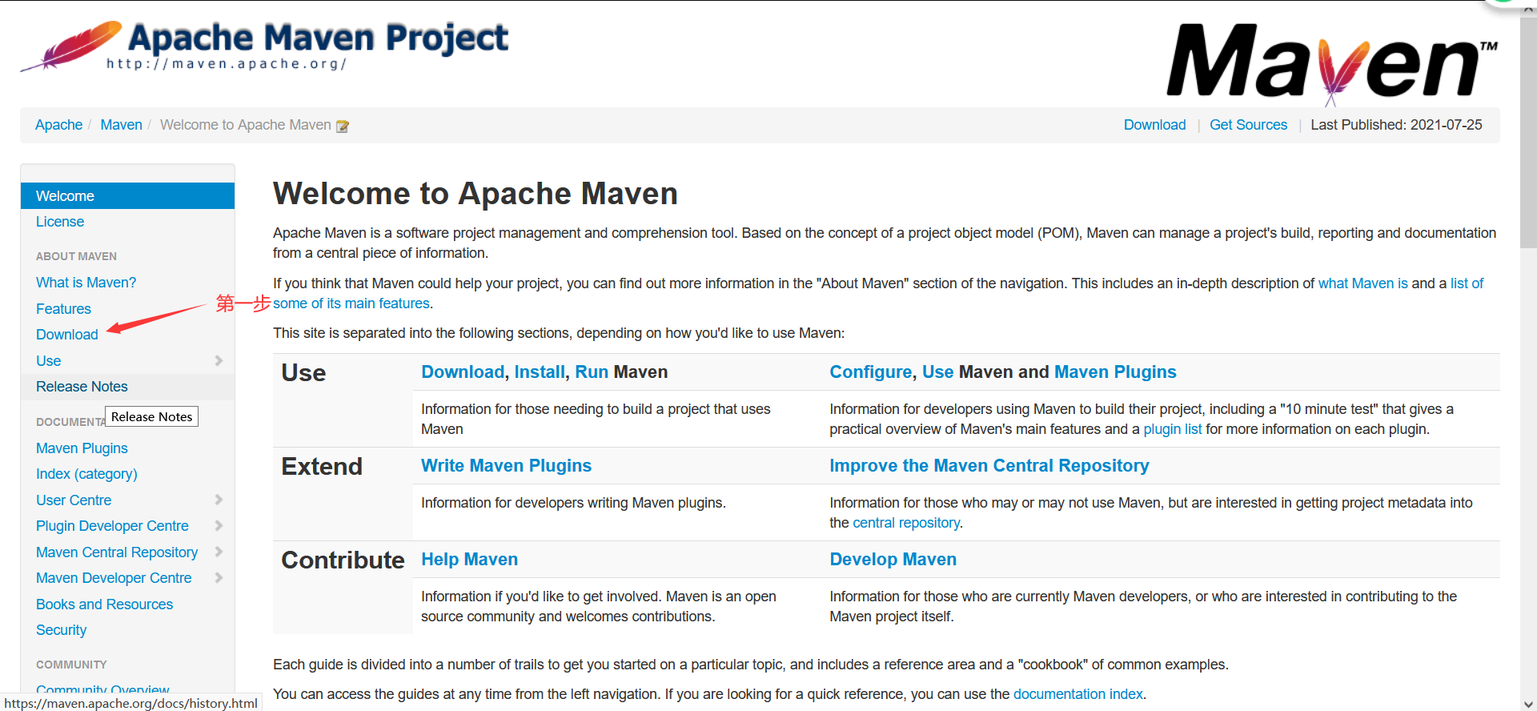The width and height of the screenshot is (1537, 711).
Task: Open User Centre in the sidebar
Action: (x=74, y=500)
